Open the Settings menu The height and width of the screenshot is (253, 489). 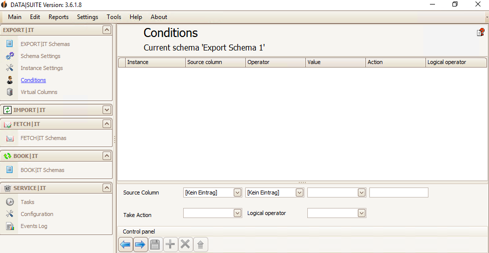pos(88,17)
